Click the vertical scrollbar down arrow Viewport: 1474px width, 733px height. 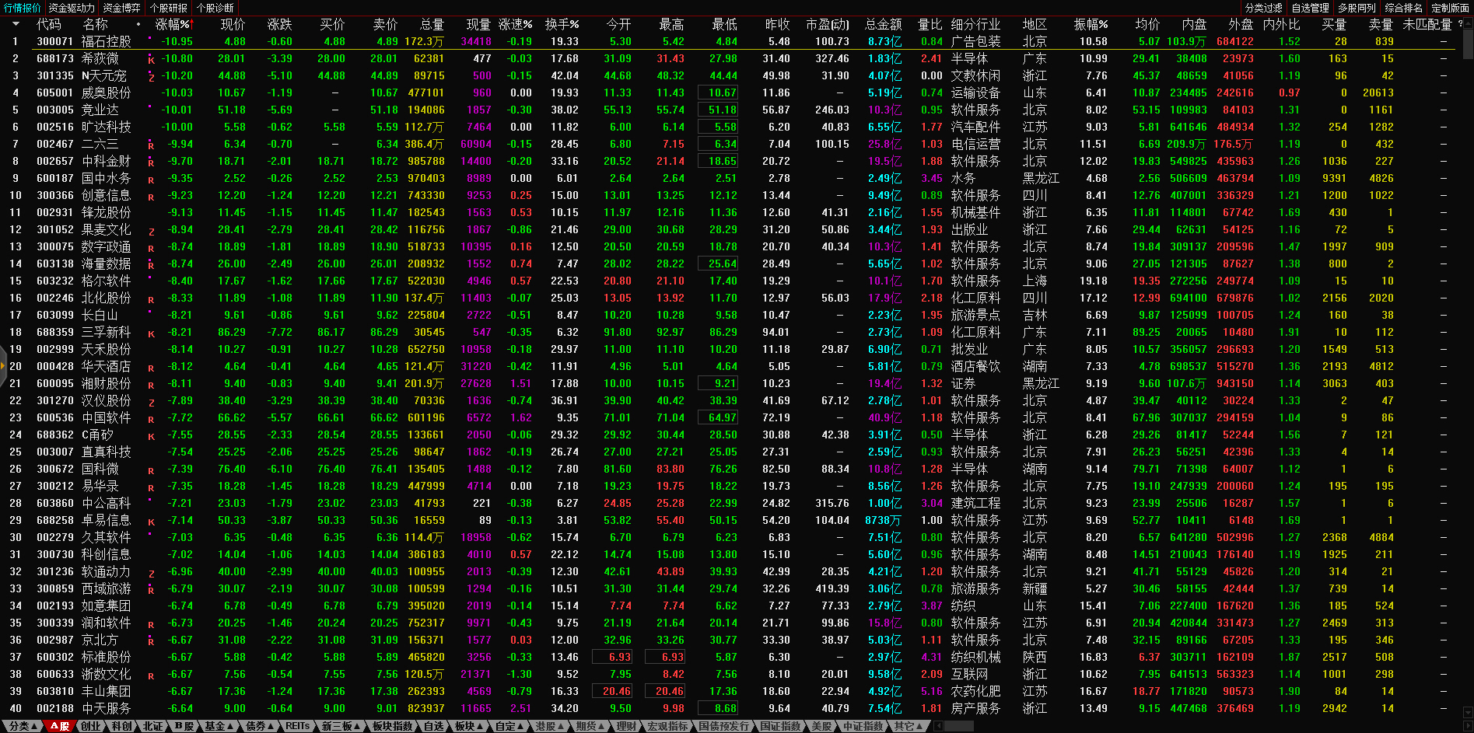1468,711
